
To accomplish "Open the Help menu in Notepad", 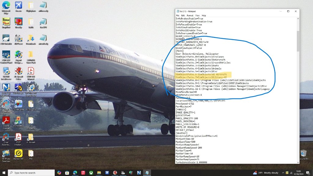I will (204, 15).
